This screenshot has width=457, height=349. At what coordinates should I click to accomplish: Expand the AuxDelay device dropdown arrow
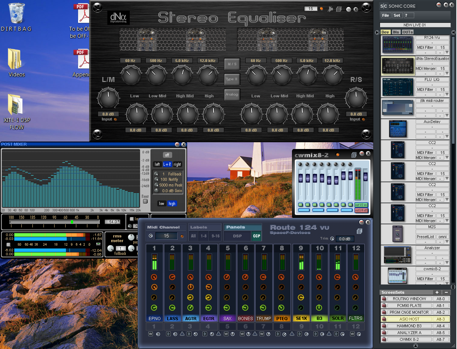click(x=447, y=137)
